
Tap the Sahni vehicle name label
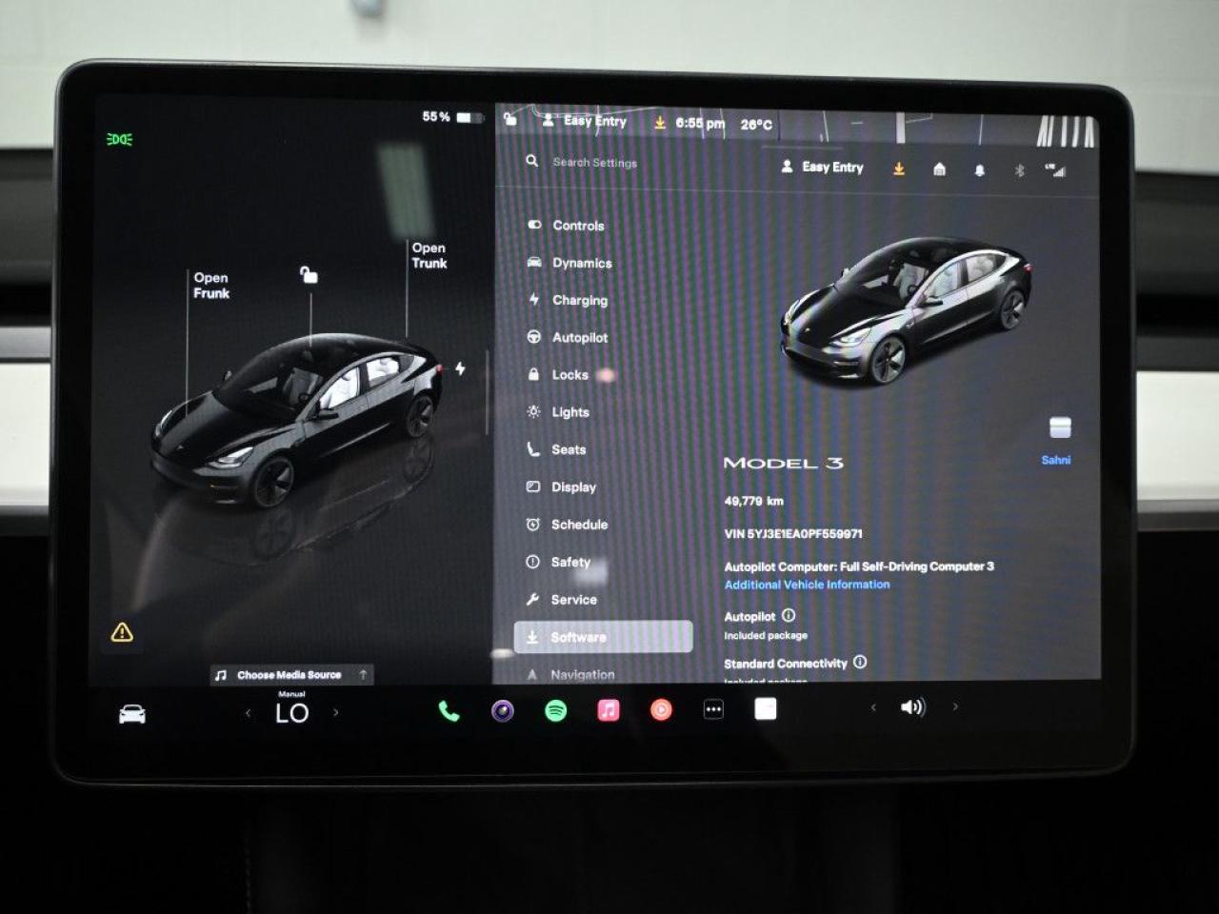coord(1055,460)
